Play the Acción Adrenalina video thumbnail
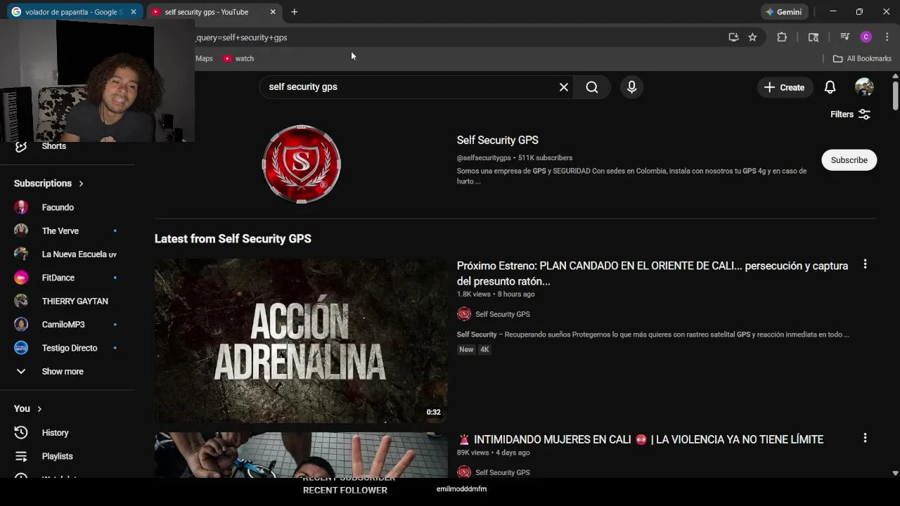Screen dimensions: 900x506 [301, 341]
